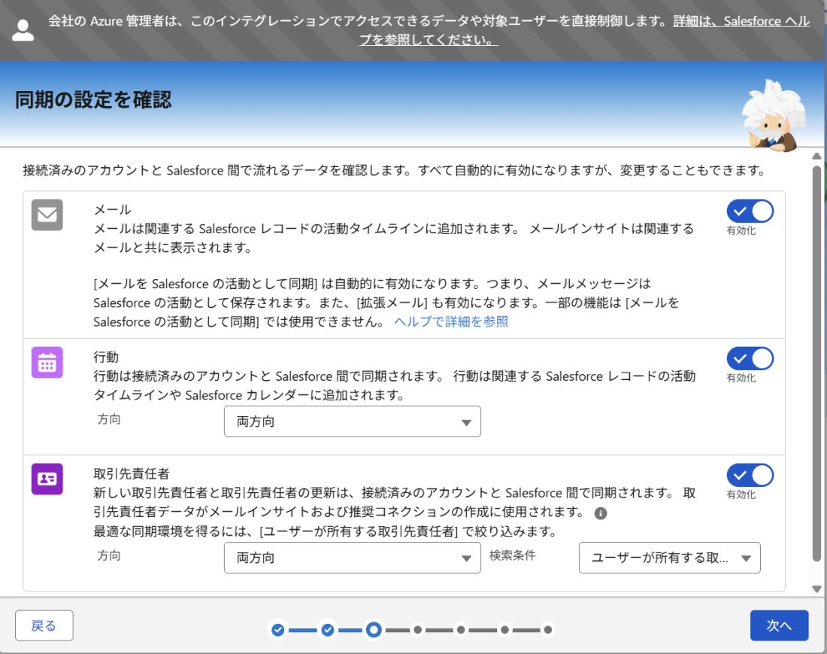827x654 pixels.
Task: Click the 有効化 label under メール toggle
Action: (x=741, y=230)
